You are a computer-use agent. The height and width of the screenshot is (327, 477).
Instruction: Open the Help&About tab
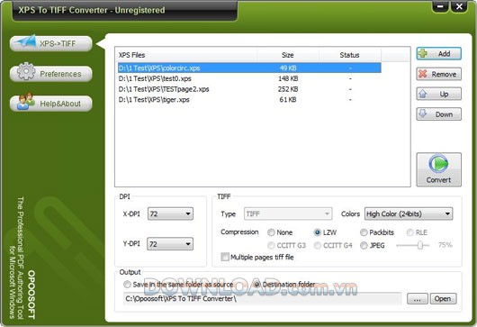(x=50, y=104)
